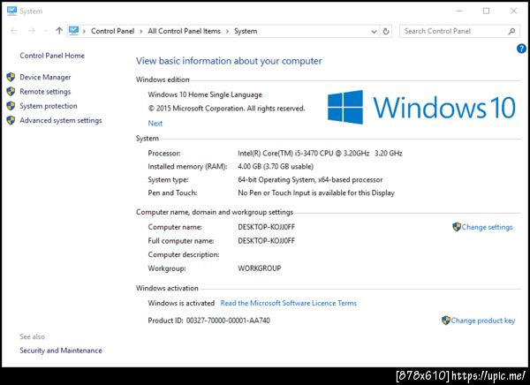Image resolution: width=530 pixels, height=385 pixels.
Task: Select the System breadcrumb
Action: coord(246,31)
